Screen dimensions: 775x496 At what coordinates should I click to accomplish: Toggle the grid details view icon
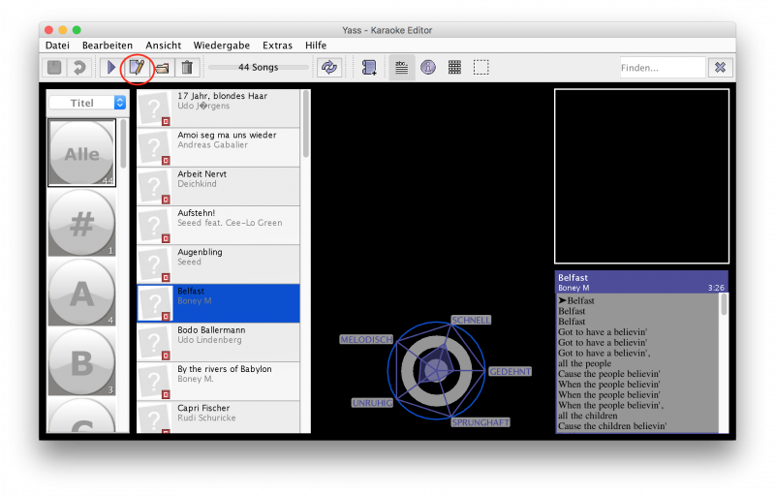point(454,67)
